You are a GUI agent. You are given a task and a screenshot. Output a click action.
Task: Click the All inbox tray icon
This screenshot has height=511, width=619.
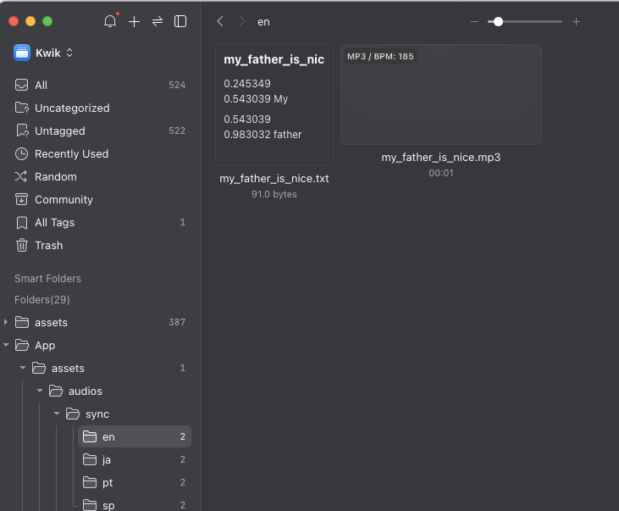point(22,85)
